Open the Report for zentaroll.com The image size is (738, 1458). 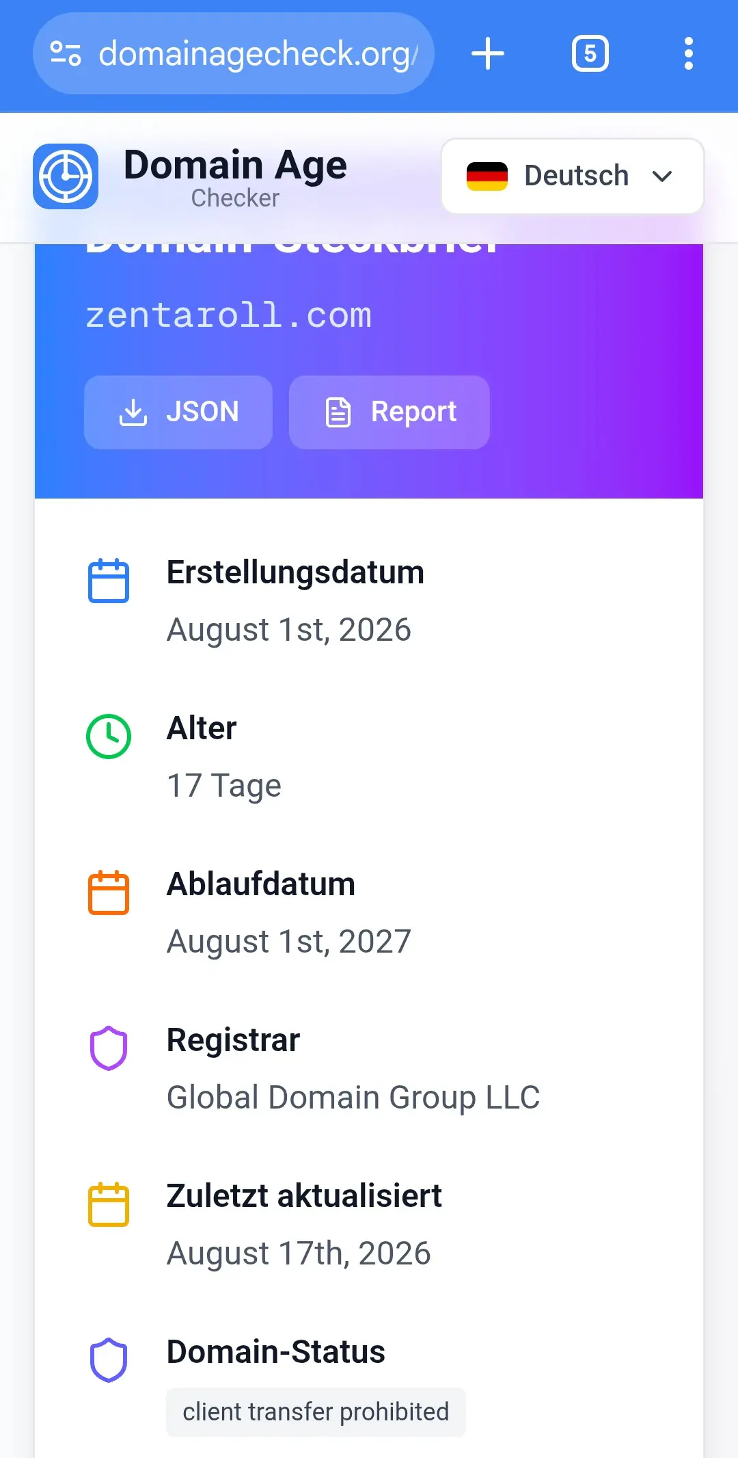point(389,412)
